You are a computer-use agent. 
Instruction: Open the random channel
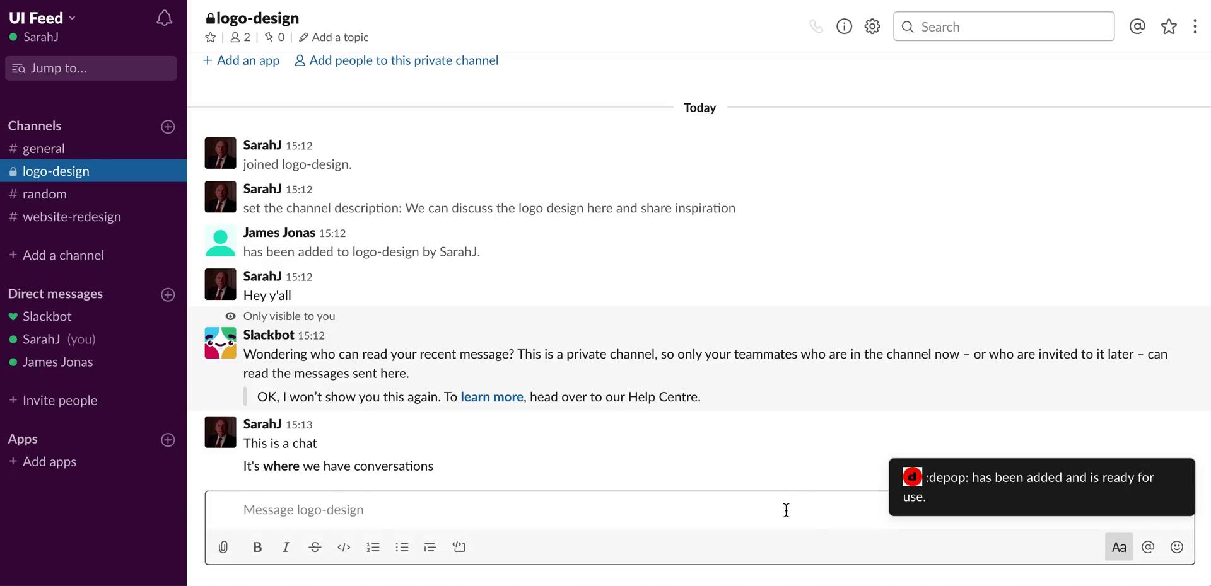[x=93, y=194]
